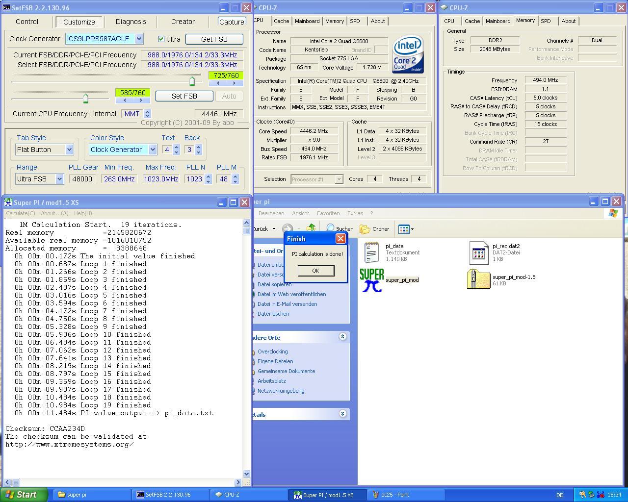Click the folder up icon in Explorer toolbar
Viewport: 628px width, 502px height.
point(311,228)
